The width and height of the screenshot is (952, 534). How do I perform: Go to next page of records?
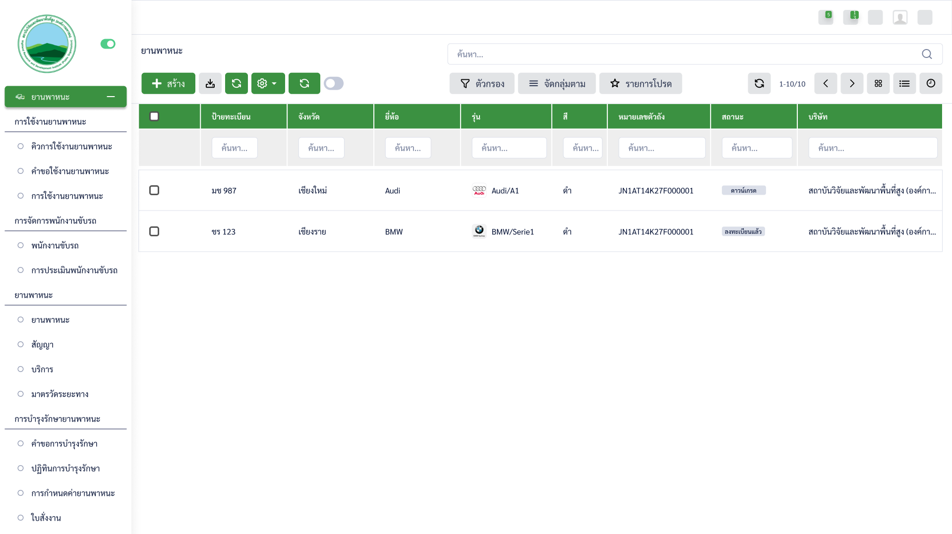(851, 84)
